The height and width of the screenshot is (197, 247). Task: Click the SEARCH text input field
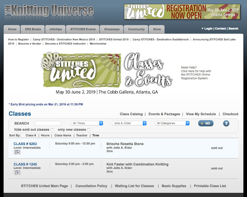click(x=48, y=124)
